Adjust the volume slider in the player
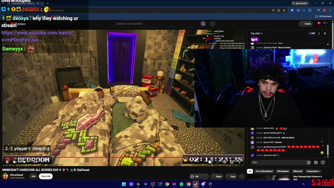 22,162
